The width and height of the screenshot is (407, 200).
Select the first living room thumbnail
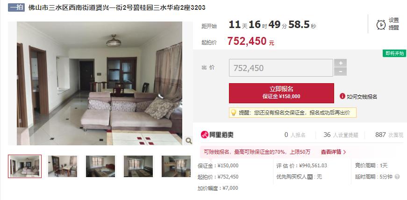point(25,166)
